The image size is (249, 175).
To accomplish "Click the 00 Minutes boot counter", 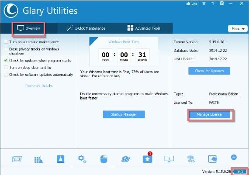I will pyautogui.click(x=124, y=55).
